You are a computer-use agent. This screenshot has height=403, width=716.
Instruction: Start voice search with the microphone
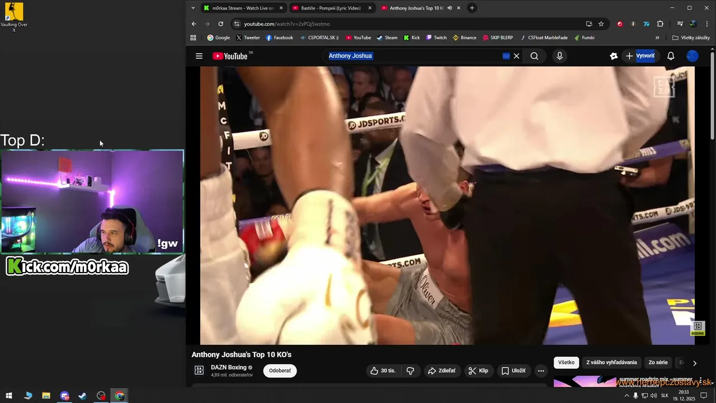(559, 56)
